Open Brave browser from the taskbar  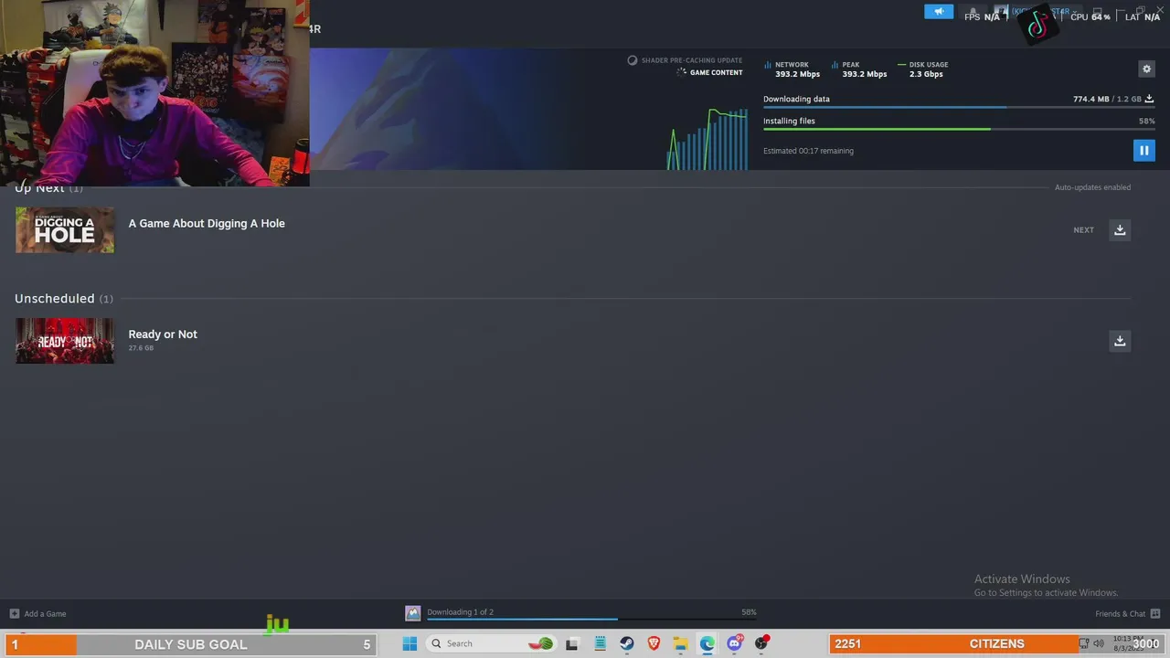click(x=654, y=643)
